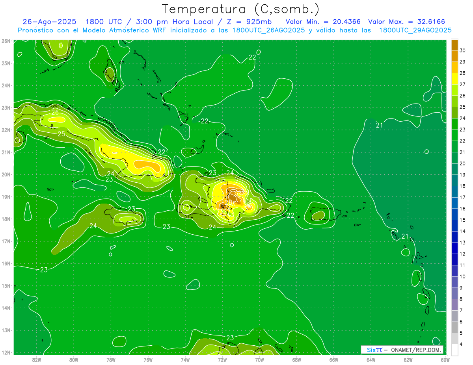Viewport: 473px width, 365px height.
Task: Click the title 'Temperatura (C,somb.)'
Action: (240, 9)
